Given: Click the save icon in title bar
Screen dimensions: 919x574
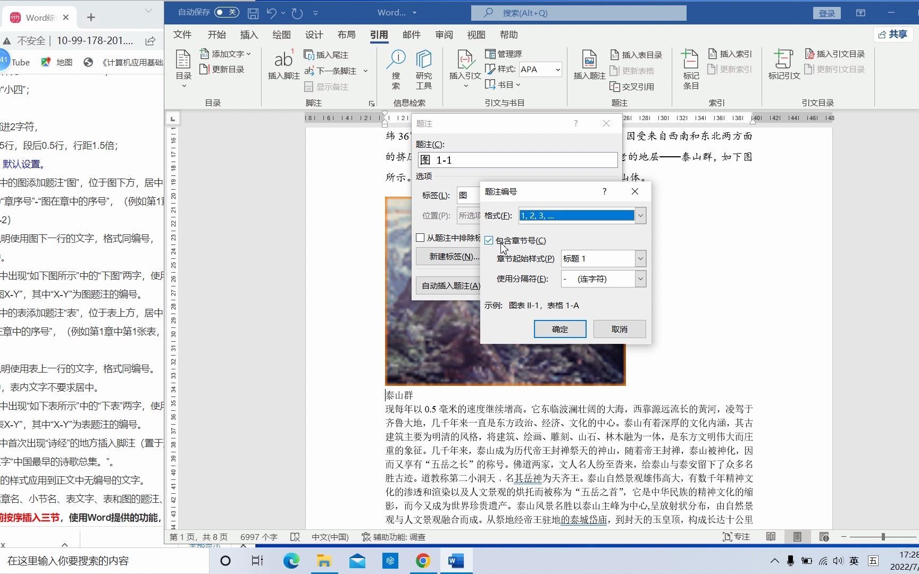Looking at the screenshot, I should (x=253, y=13).
